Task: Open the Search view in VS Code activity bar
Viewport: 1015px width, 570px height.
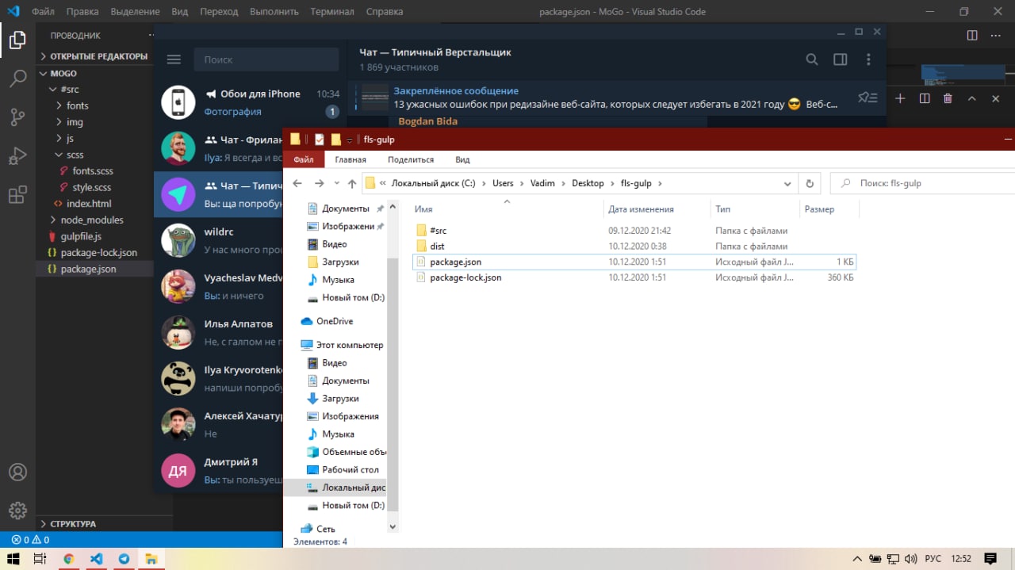Action: 17,78
